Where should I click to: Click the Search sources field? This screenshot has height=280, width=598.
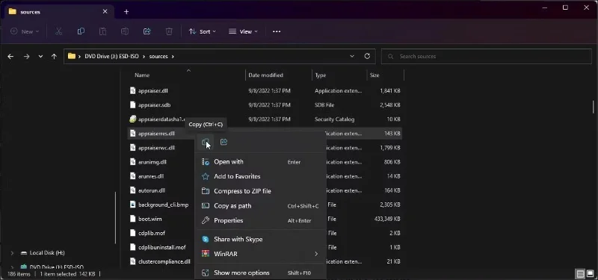coord(487,57)
